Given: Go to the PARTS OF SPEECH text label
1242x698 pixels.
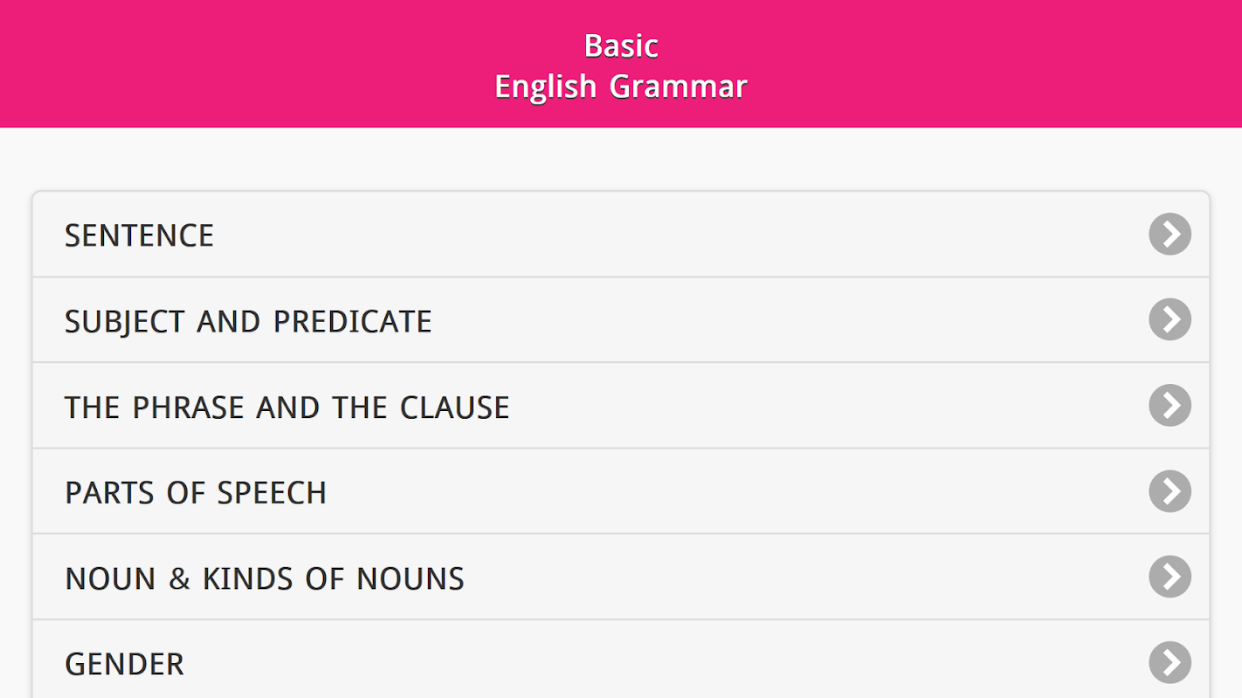Looking at the screenshot, I should click(x=196, y=493).
